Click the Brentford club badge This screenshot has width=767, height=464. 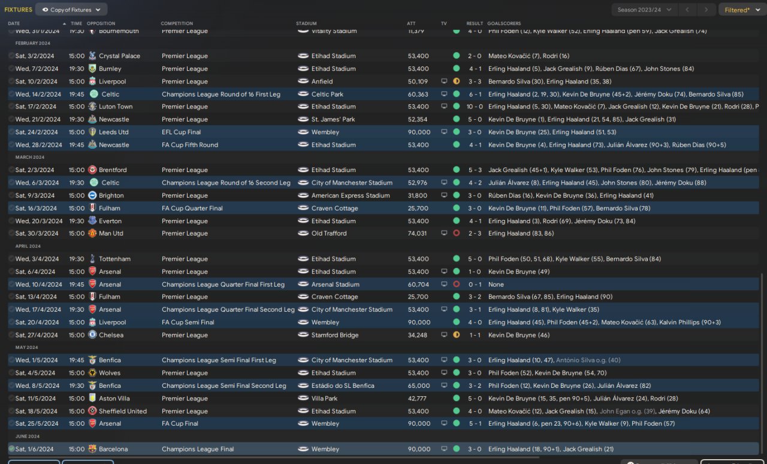tap(92, 170)
